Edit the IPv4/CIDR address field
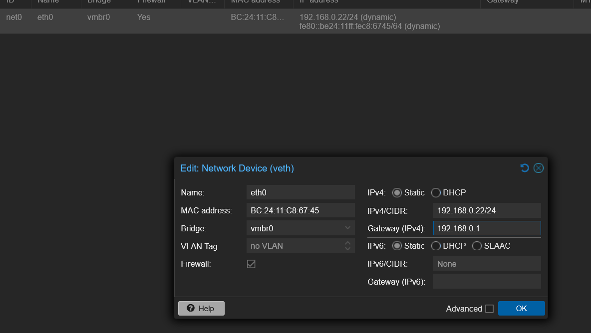591x333 pixels. coord(487,210)
